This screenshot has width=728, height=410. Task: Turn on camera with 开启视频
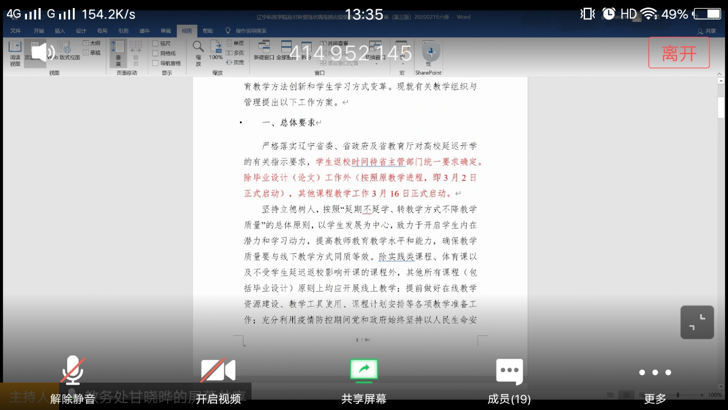click(218, 381)
